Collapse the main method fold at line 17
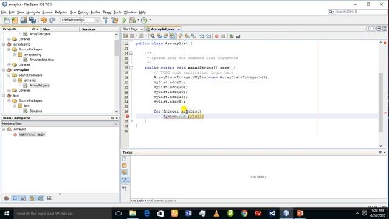This screenshot has height=219, width=389. pos(131,68)
